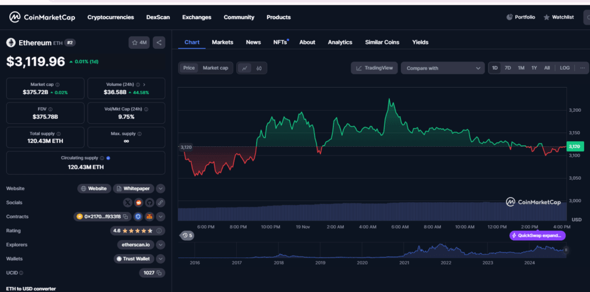This screenshot has height=292, width=590.
Task: Set chart range to 1D
Action: tap(495, 68)
